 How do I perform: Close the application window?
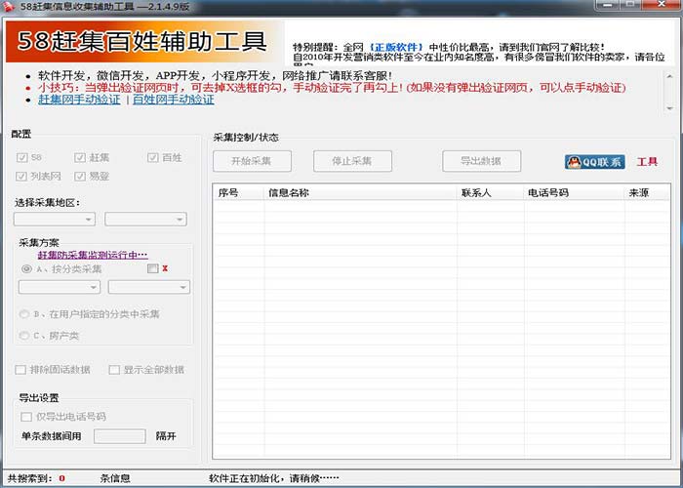pos(661,5)
